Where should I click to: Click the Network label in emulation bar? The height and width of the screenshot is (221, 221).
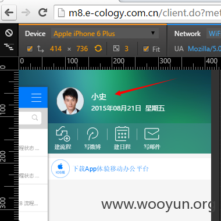(187, 34)
